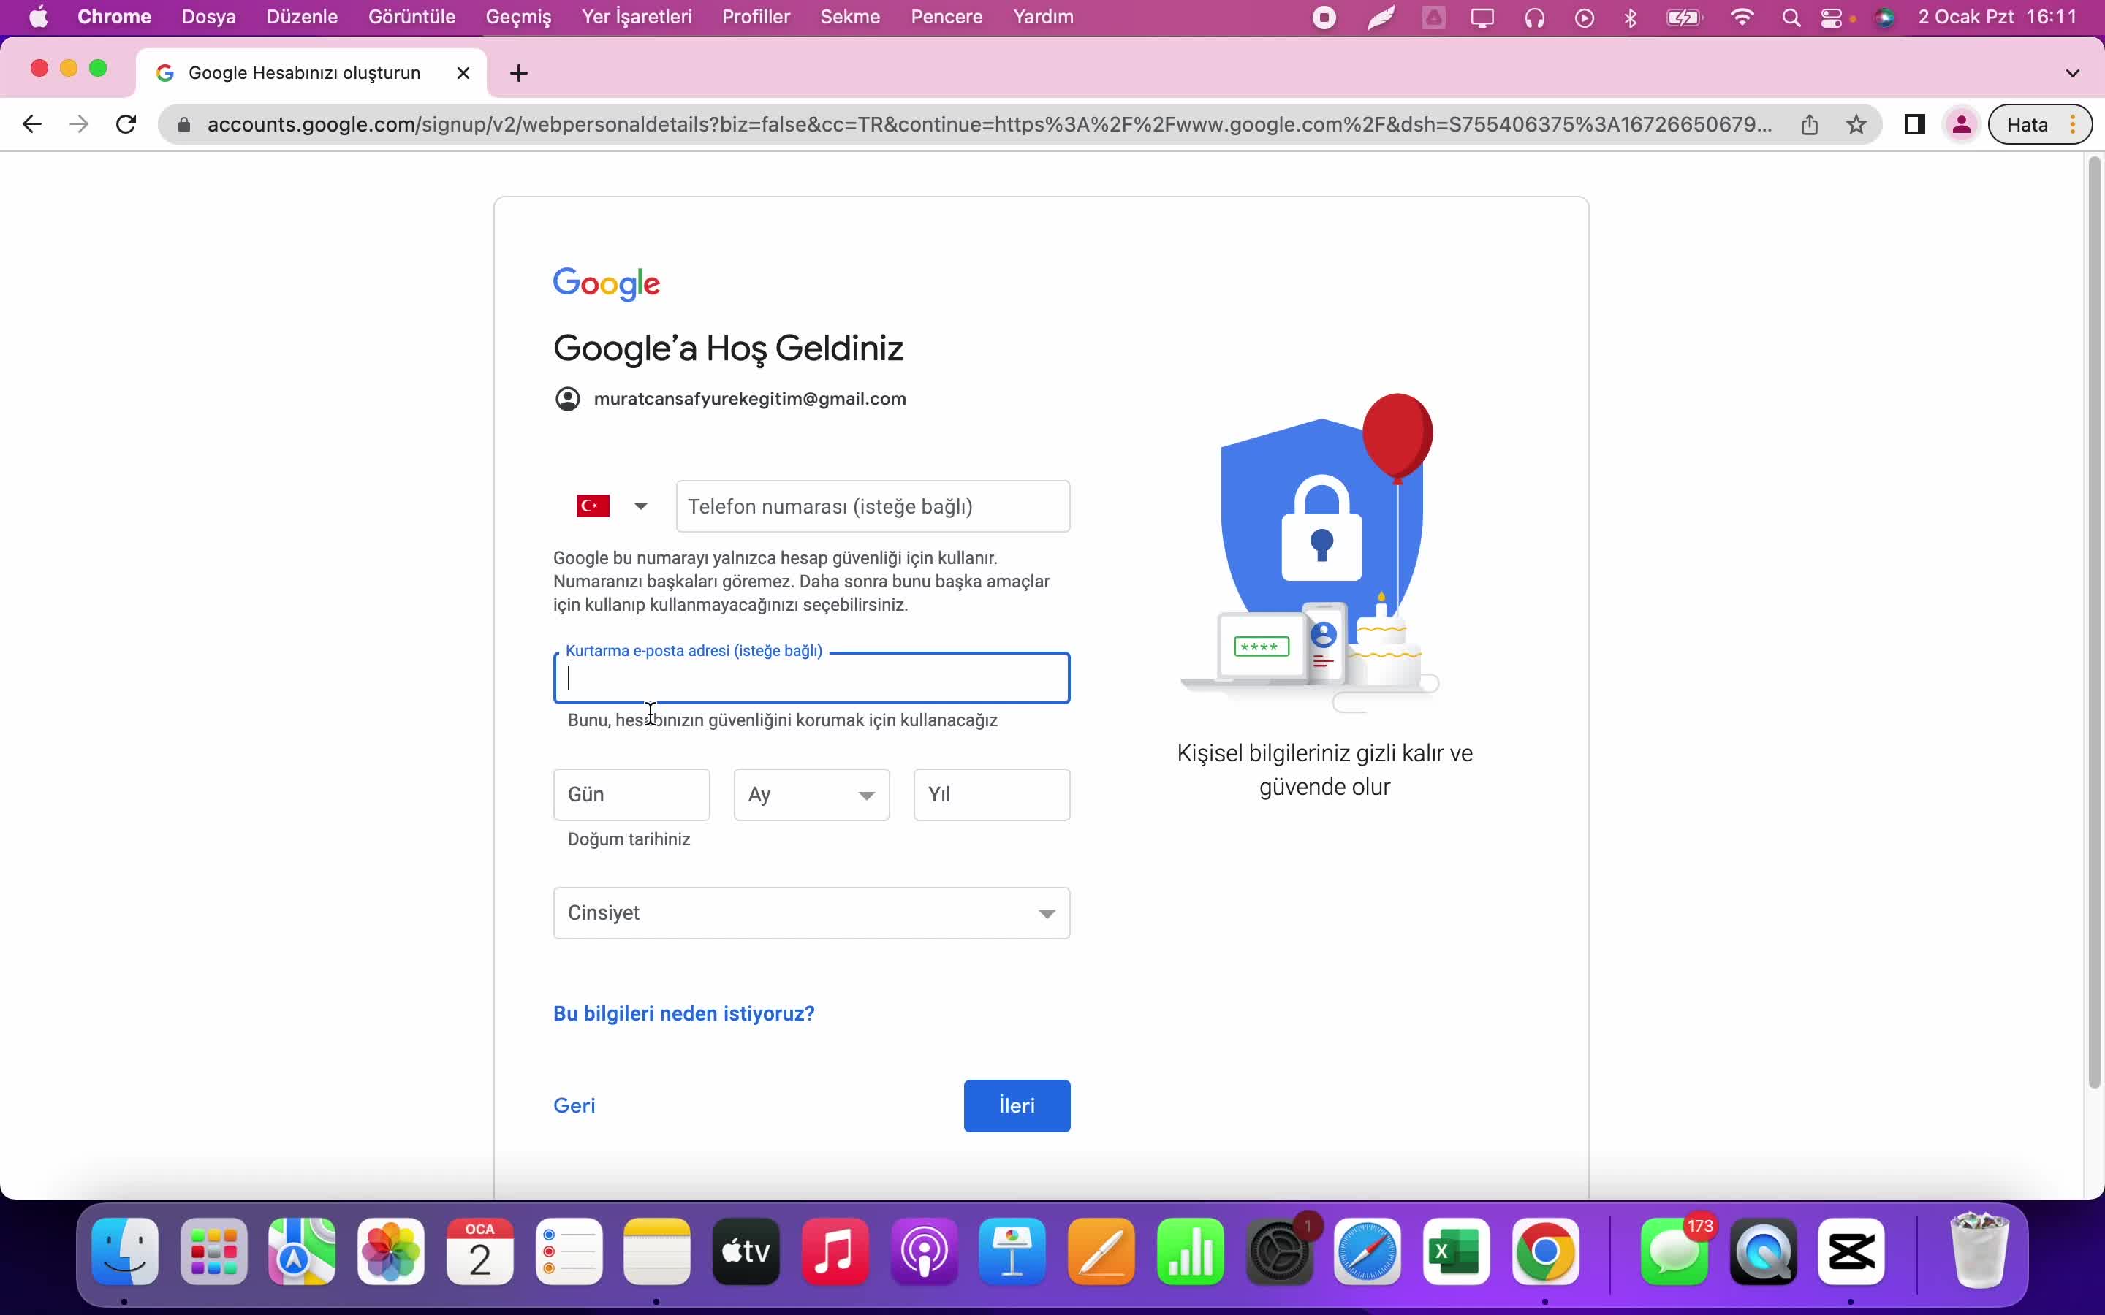
Task: Reload the current page
Action: (x=126, y=124)
